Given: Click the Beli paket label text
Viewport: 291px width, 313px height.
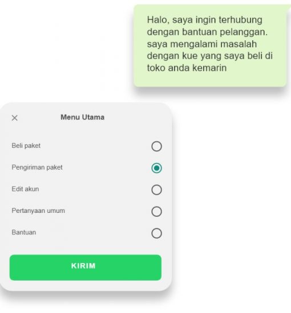Looking at the screenshot, I should point(26,146).
